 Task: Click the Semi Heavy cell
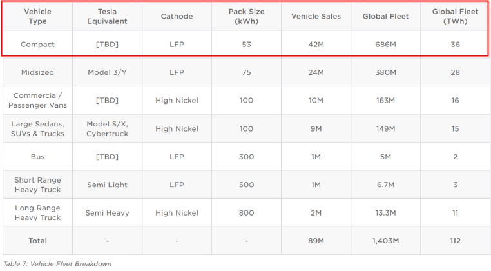click(x=107, y=213)
